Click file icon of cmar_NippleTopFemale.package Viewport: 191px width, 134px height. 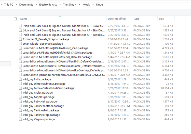coord(20,44)
